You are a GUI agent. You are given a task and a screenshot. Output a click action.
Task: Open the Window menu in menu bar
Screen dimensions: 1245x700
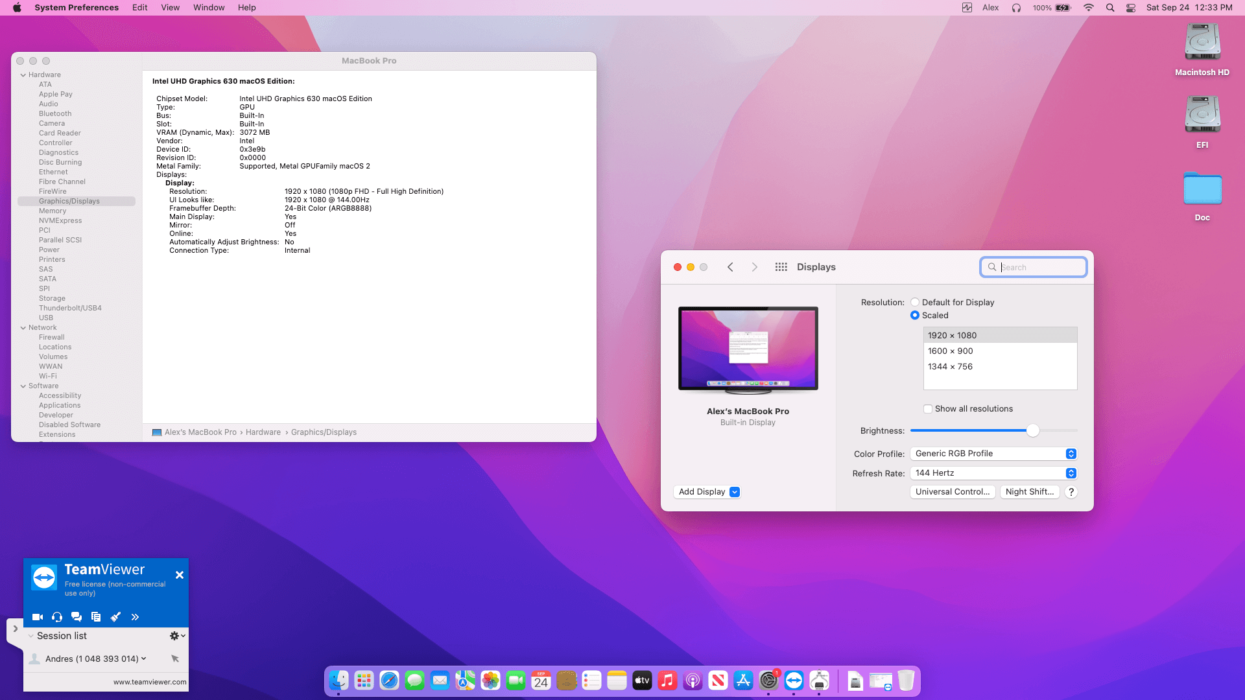tap(209, 8)
